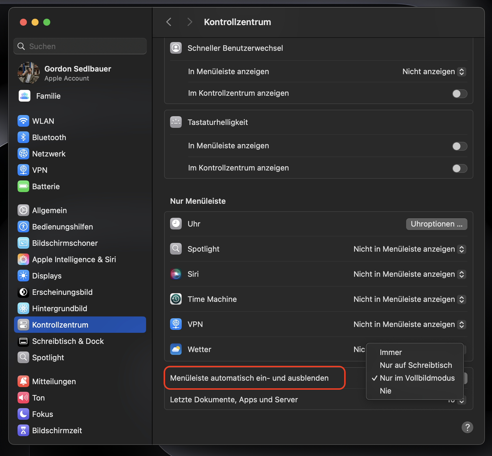Select Kontrollzentrum in the sidebar
The image size is (492, 456).
(80, 325)
